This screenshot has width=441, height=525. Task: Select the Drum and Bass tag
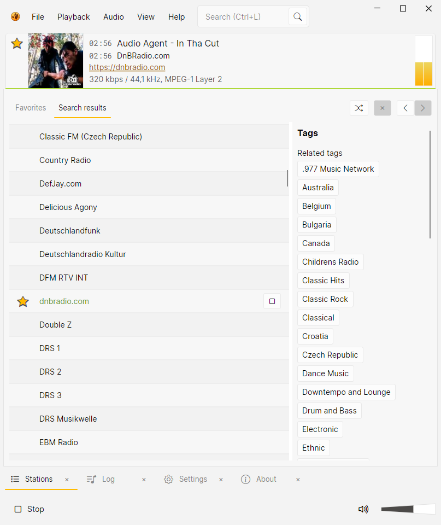[329, 411]
